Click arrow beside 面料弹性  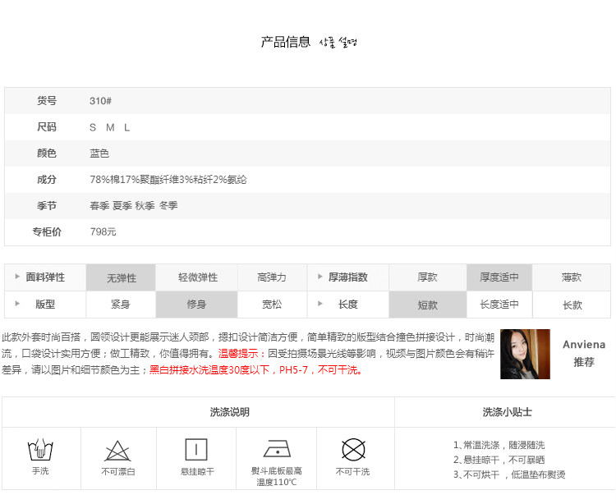pos(17,277)
